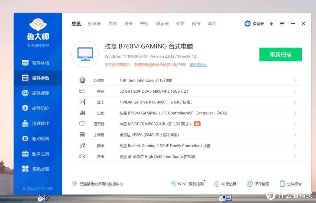Viewport: 316px width, 203px height.
Task: Click the 前往跑分 link
Action: (198, 65)
